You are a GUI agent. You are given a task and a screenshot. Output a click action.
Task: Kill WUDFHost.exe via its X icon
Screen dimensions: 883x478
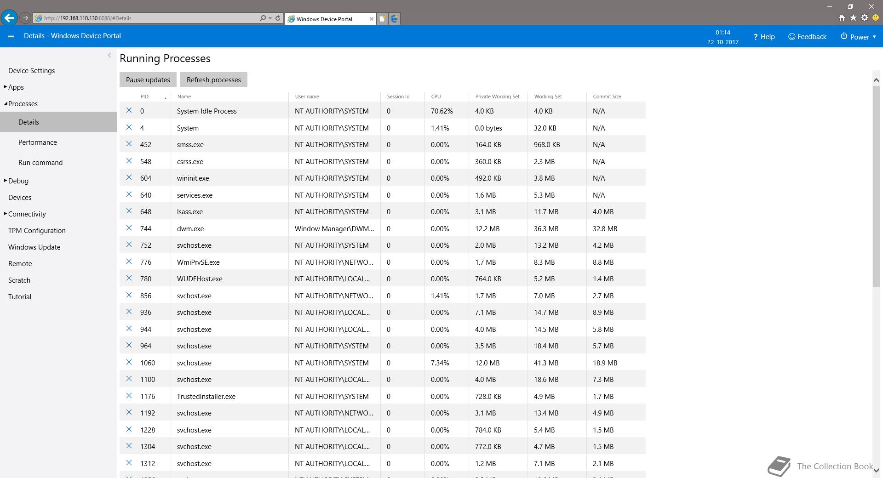tap(129, 278)
